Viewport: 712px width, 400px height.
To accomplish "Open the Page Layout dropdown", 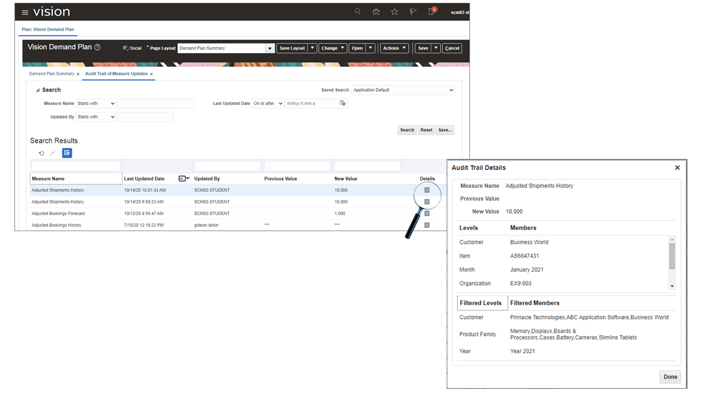I will pos(270,48).
